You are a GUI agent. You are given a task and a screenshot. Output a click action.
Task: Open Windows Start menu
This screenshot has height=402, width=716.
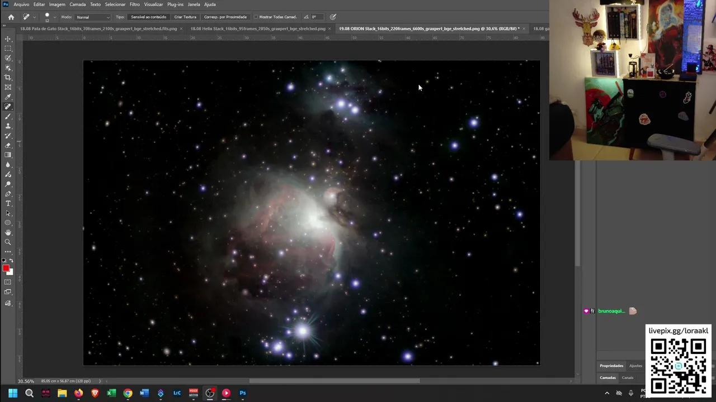coord(13,393)
